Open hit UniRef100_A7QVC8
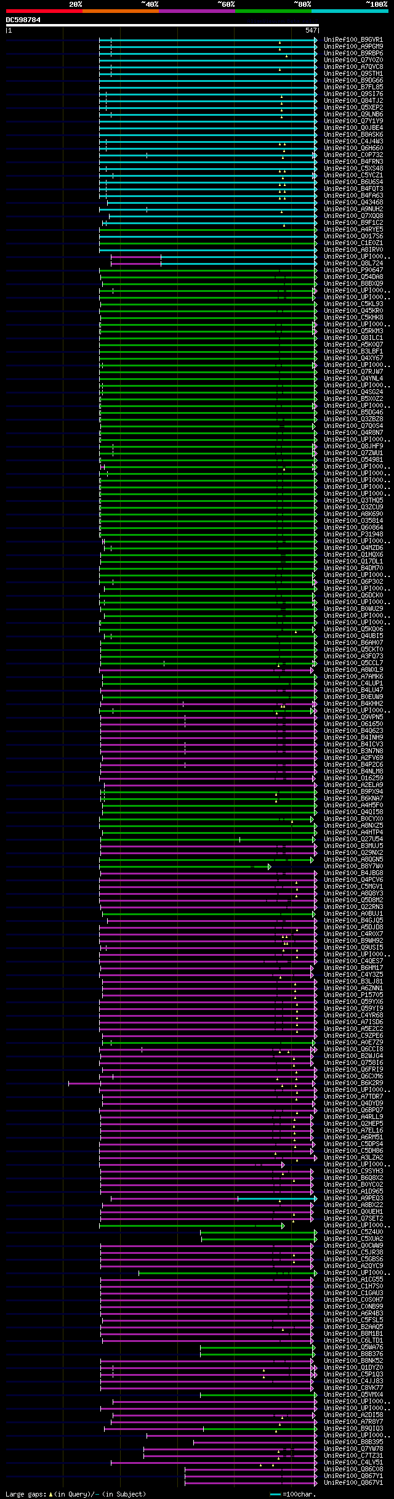The image size is (394, 1499). pyautogui.click(x=353, y=67)
